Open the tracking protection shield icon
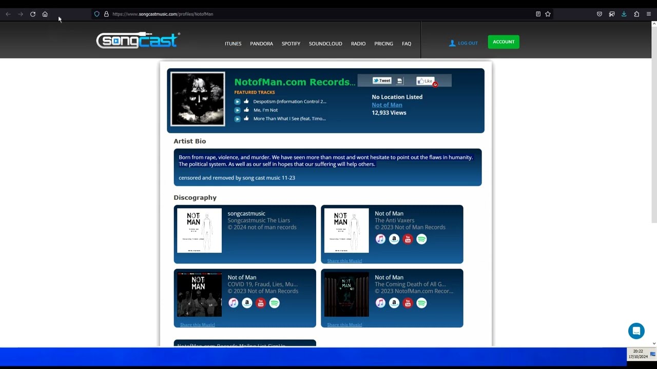657x369 pixels. coord(96,14)
